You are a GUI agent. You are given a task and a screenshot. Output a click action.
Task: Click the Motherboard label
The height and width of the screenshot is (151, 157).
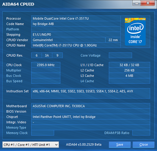pos(17,106)
